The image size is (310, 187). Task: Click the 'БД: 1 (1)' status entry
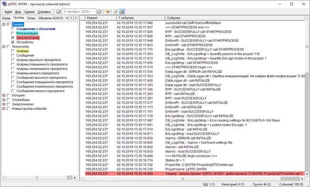tap(209, 185)
